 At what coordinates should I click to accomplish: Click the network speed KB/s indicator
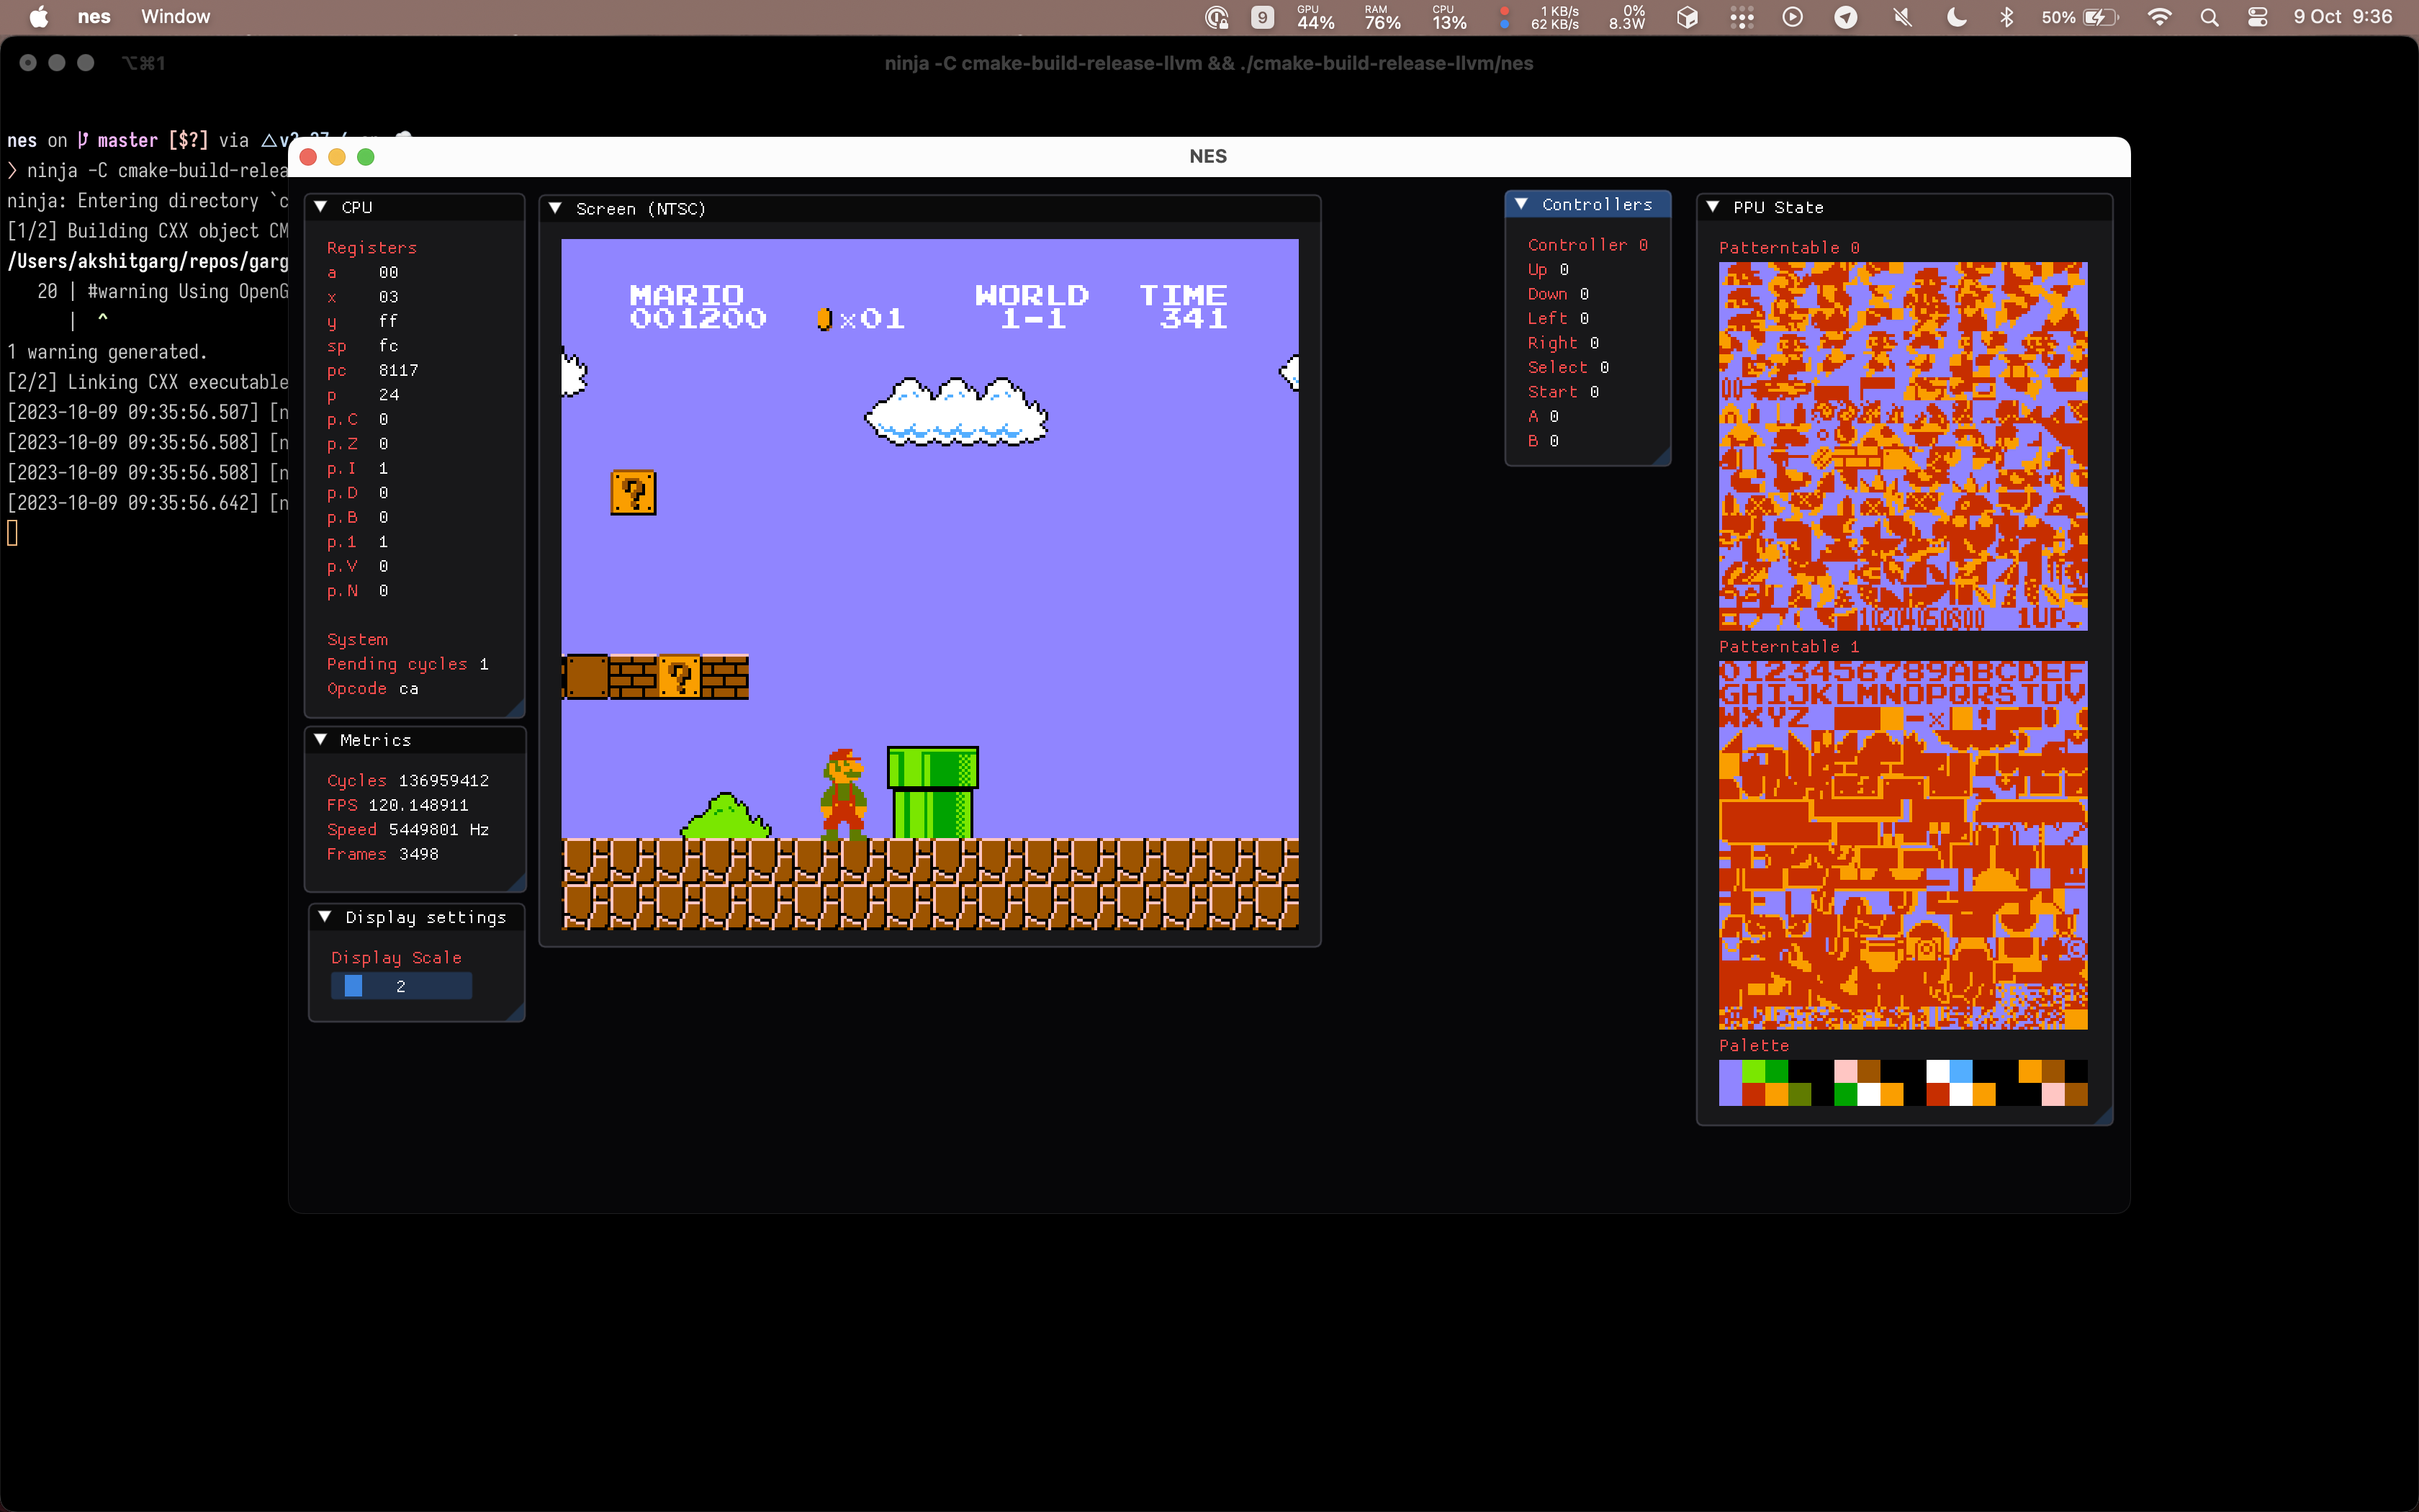(1541, 17)
